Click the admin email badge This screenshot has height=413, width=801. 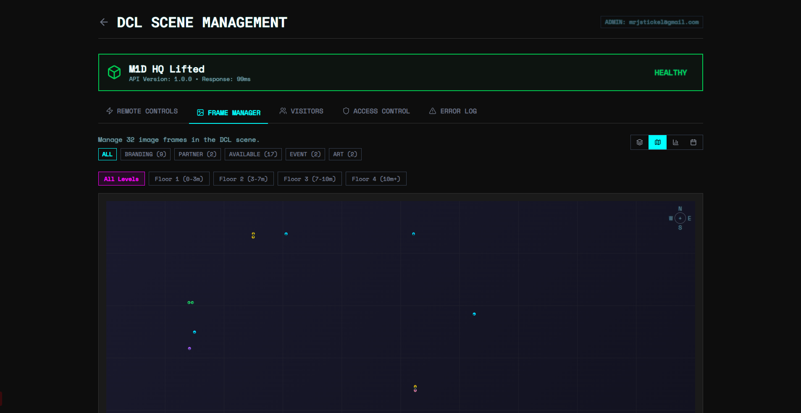coord(651,22)
